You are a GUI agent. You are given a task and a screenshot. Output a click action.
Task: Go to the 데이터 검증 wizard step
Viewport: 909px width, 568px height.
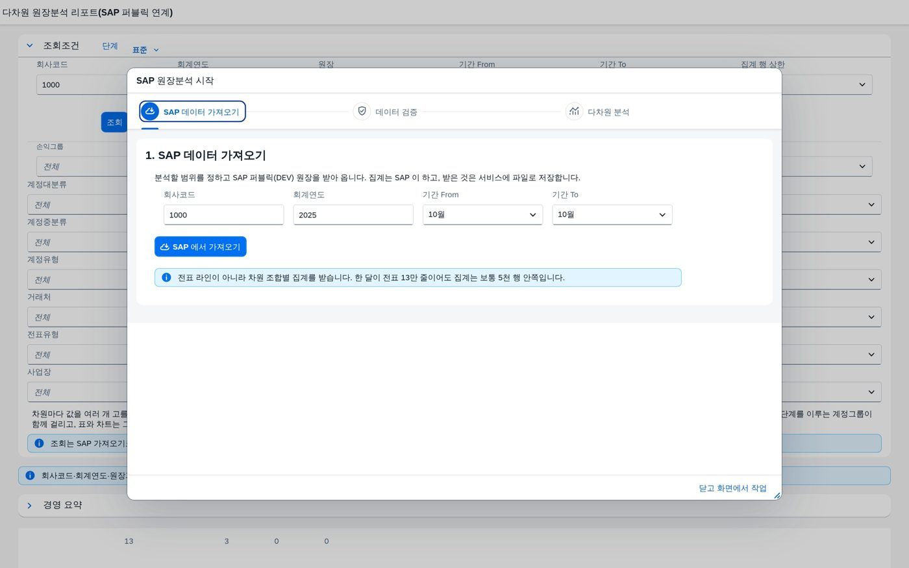coord(386,112)
